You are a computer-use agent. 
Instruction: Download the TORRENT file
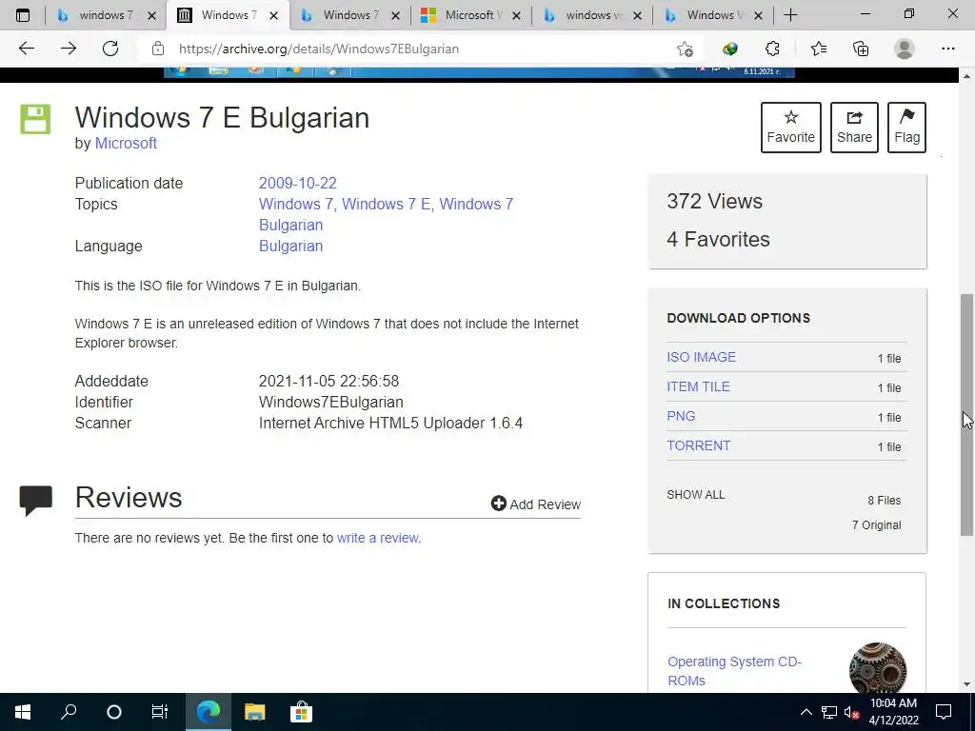tap(699, 445)
